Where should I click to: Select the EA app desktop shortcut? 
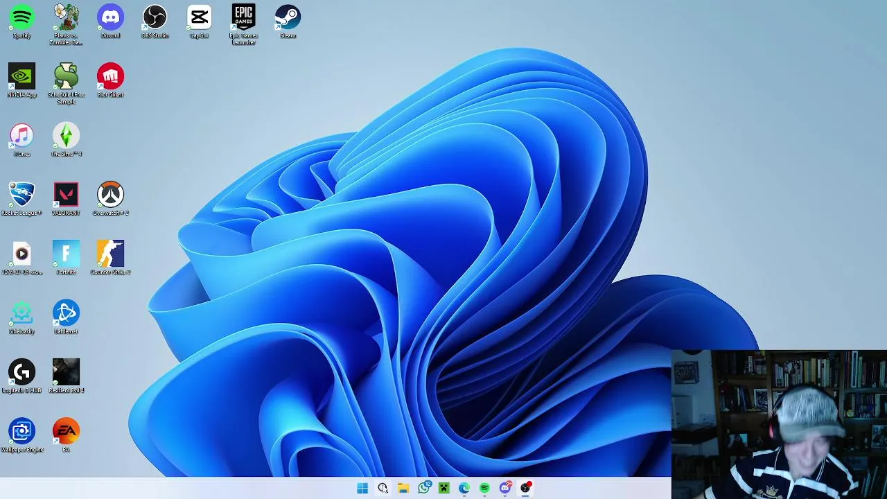[66, 436]
